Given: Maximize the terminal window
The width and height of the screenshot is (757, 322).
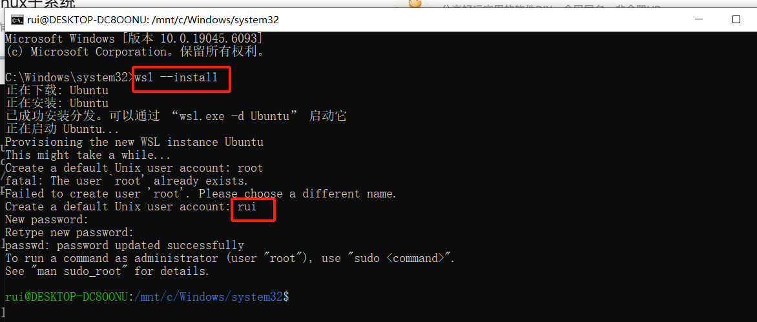Looking at the screenshot, I should pos(736,20).
